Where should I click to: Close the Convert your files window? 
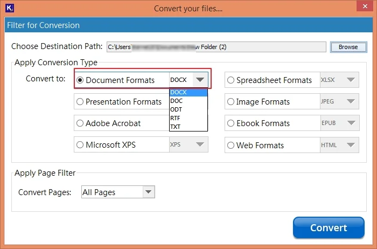coord(365,6)
